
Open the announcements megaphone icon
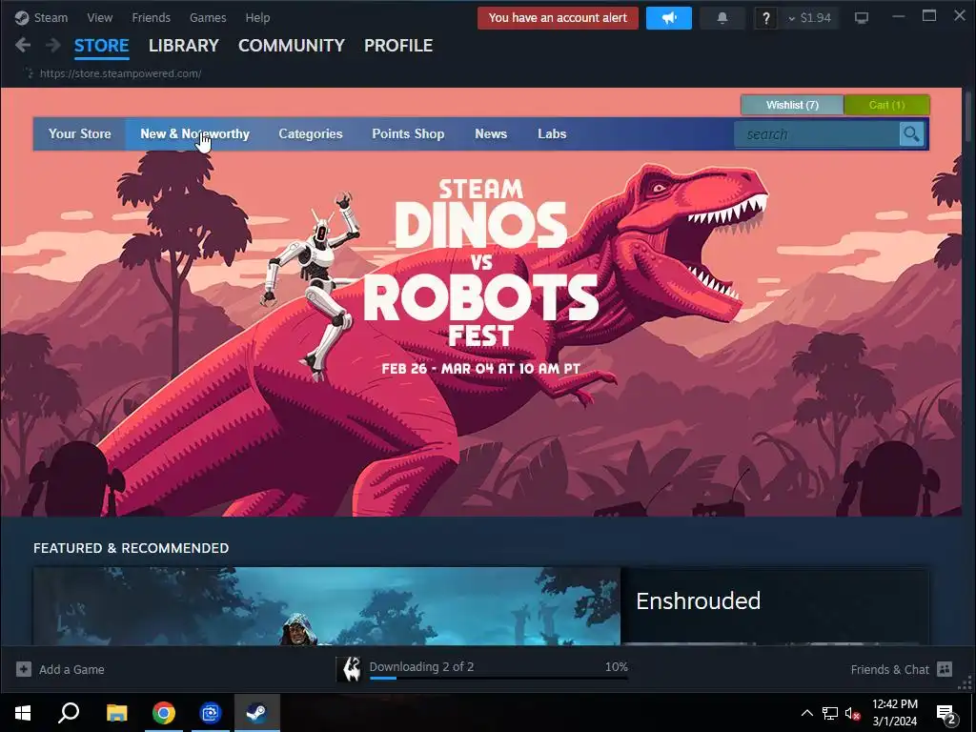[668, 18]
